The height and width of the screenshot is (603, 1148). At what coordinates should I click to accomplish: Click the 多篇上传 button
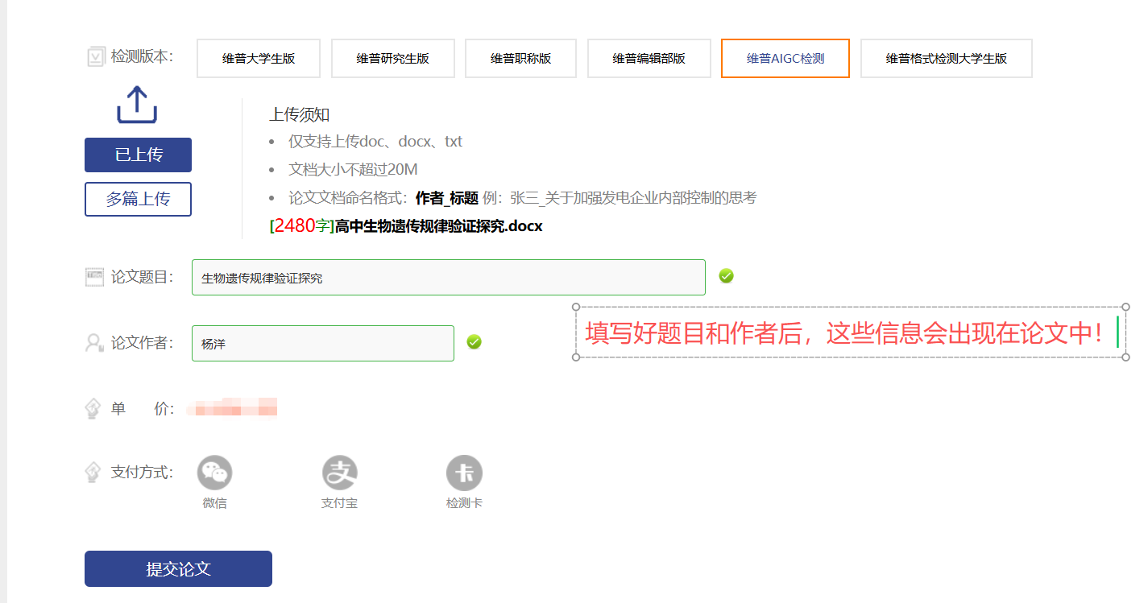138,199
